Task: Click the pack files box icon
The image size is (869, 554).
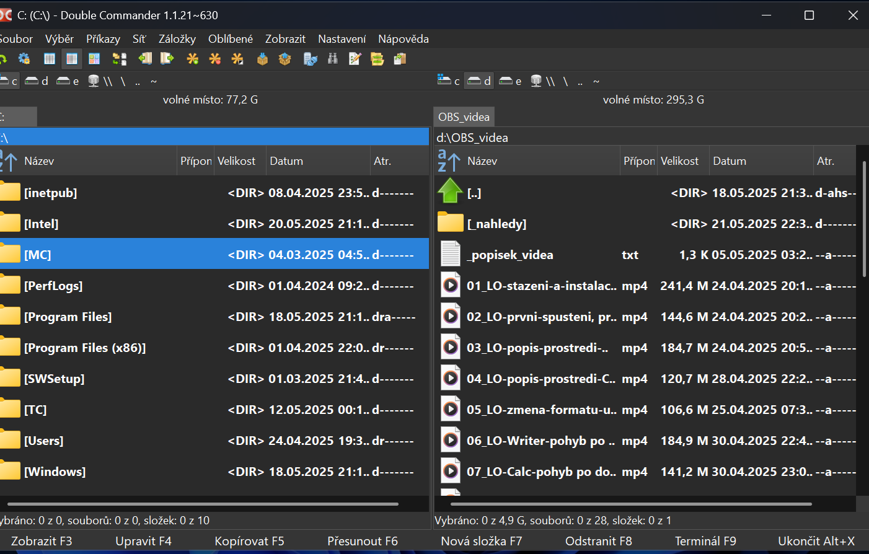Action: [x=263, y=59]
